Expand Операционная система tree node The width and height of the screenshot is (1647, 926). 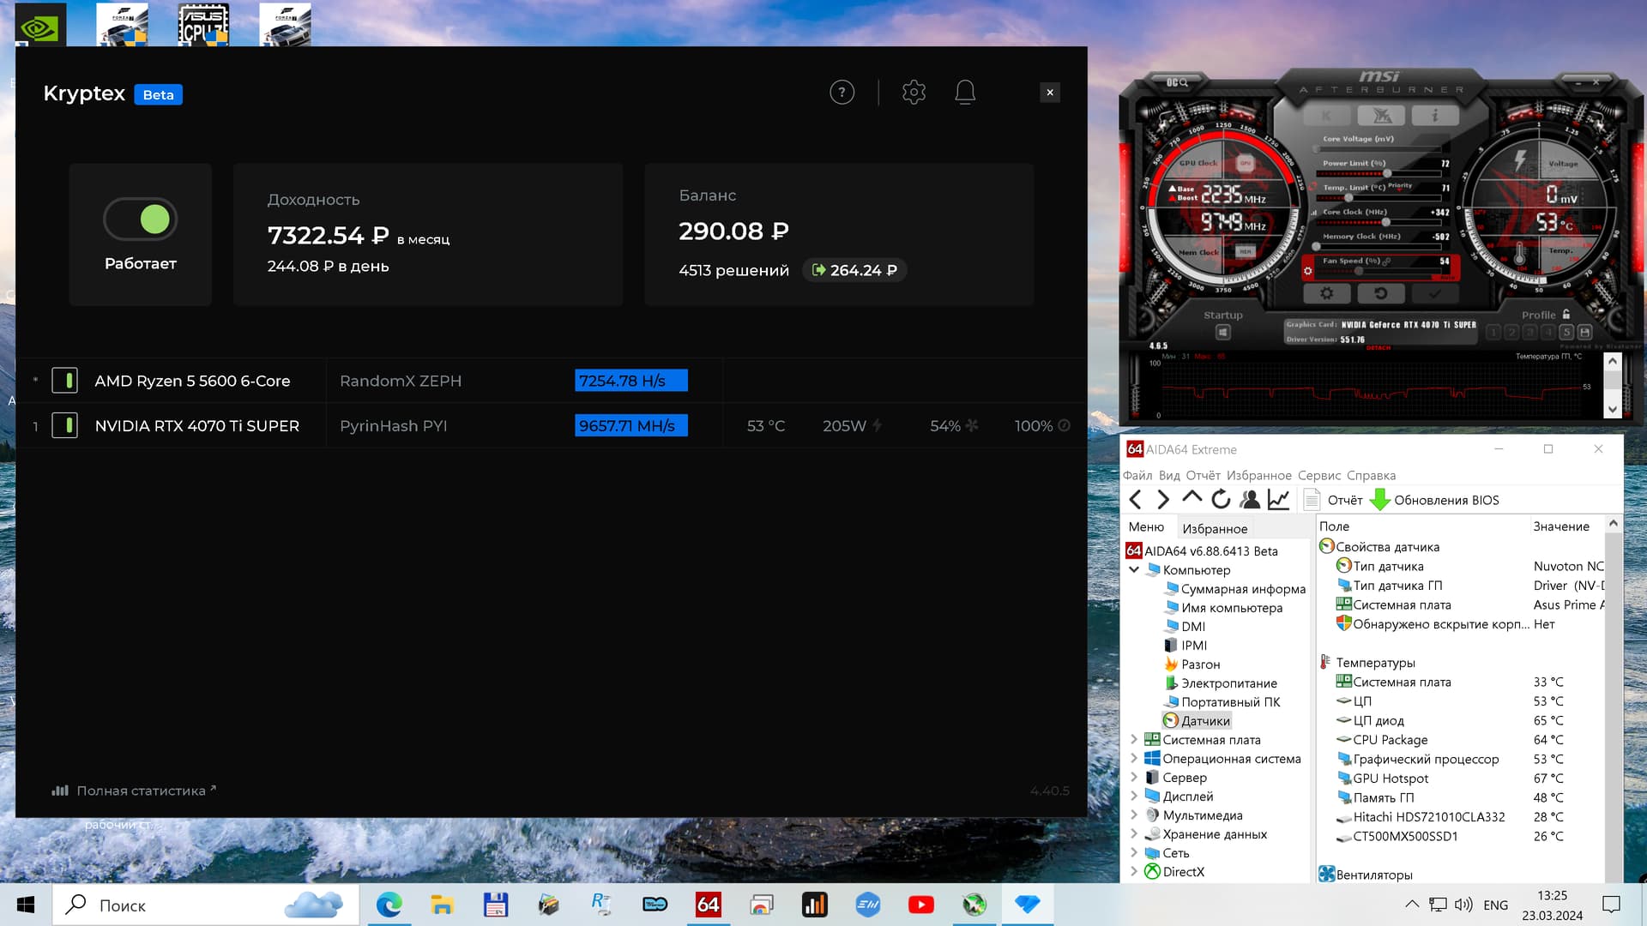click(x=1134, y=758)
